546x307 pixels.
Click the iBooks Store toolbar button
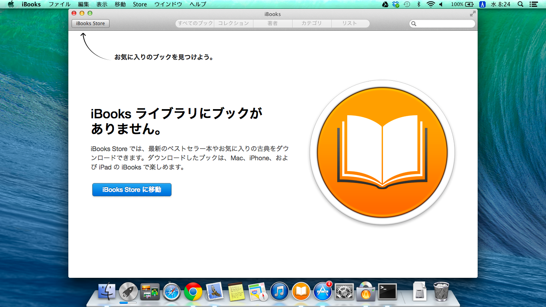[90, 24]
